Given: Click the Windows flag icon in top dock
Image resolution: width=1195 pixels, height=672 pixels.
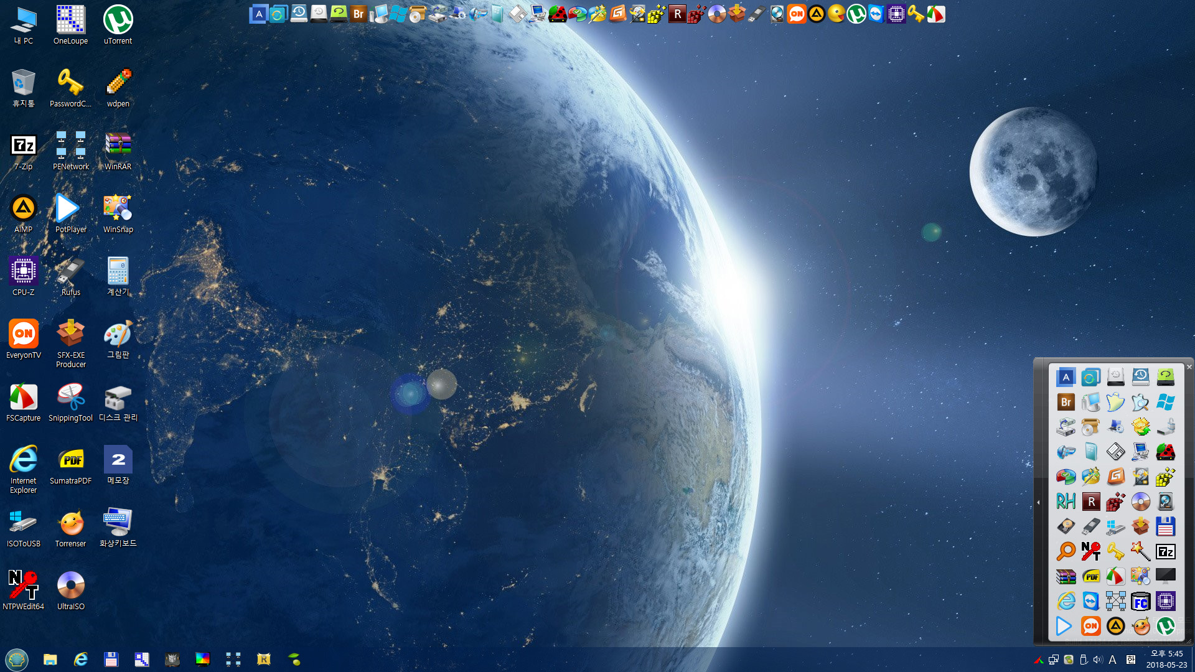Looking at the screenshot, I should coord(398,14).
